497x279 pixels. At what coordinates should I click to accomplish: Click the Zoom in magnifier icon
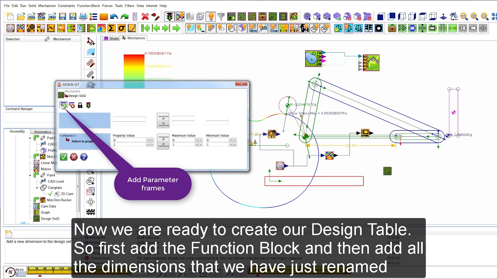click(474, 17)
